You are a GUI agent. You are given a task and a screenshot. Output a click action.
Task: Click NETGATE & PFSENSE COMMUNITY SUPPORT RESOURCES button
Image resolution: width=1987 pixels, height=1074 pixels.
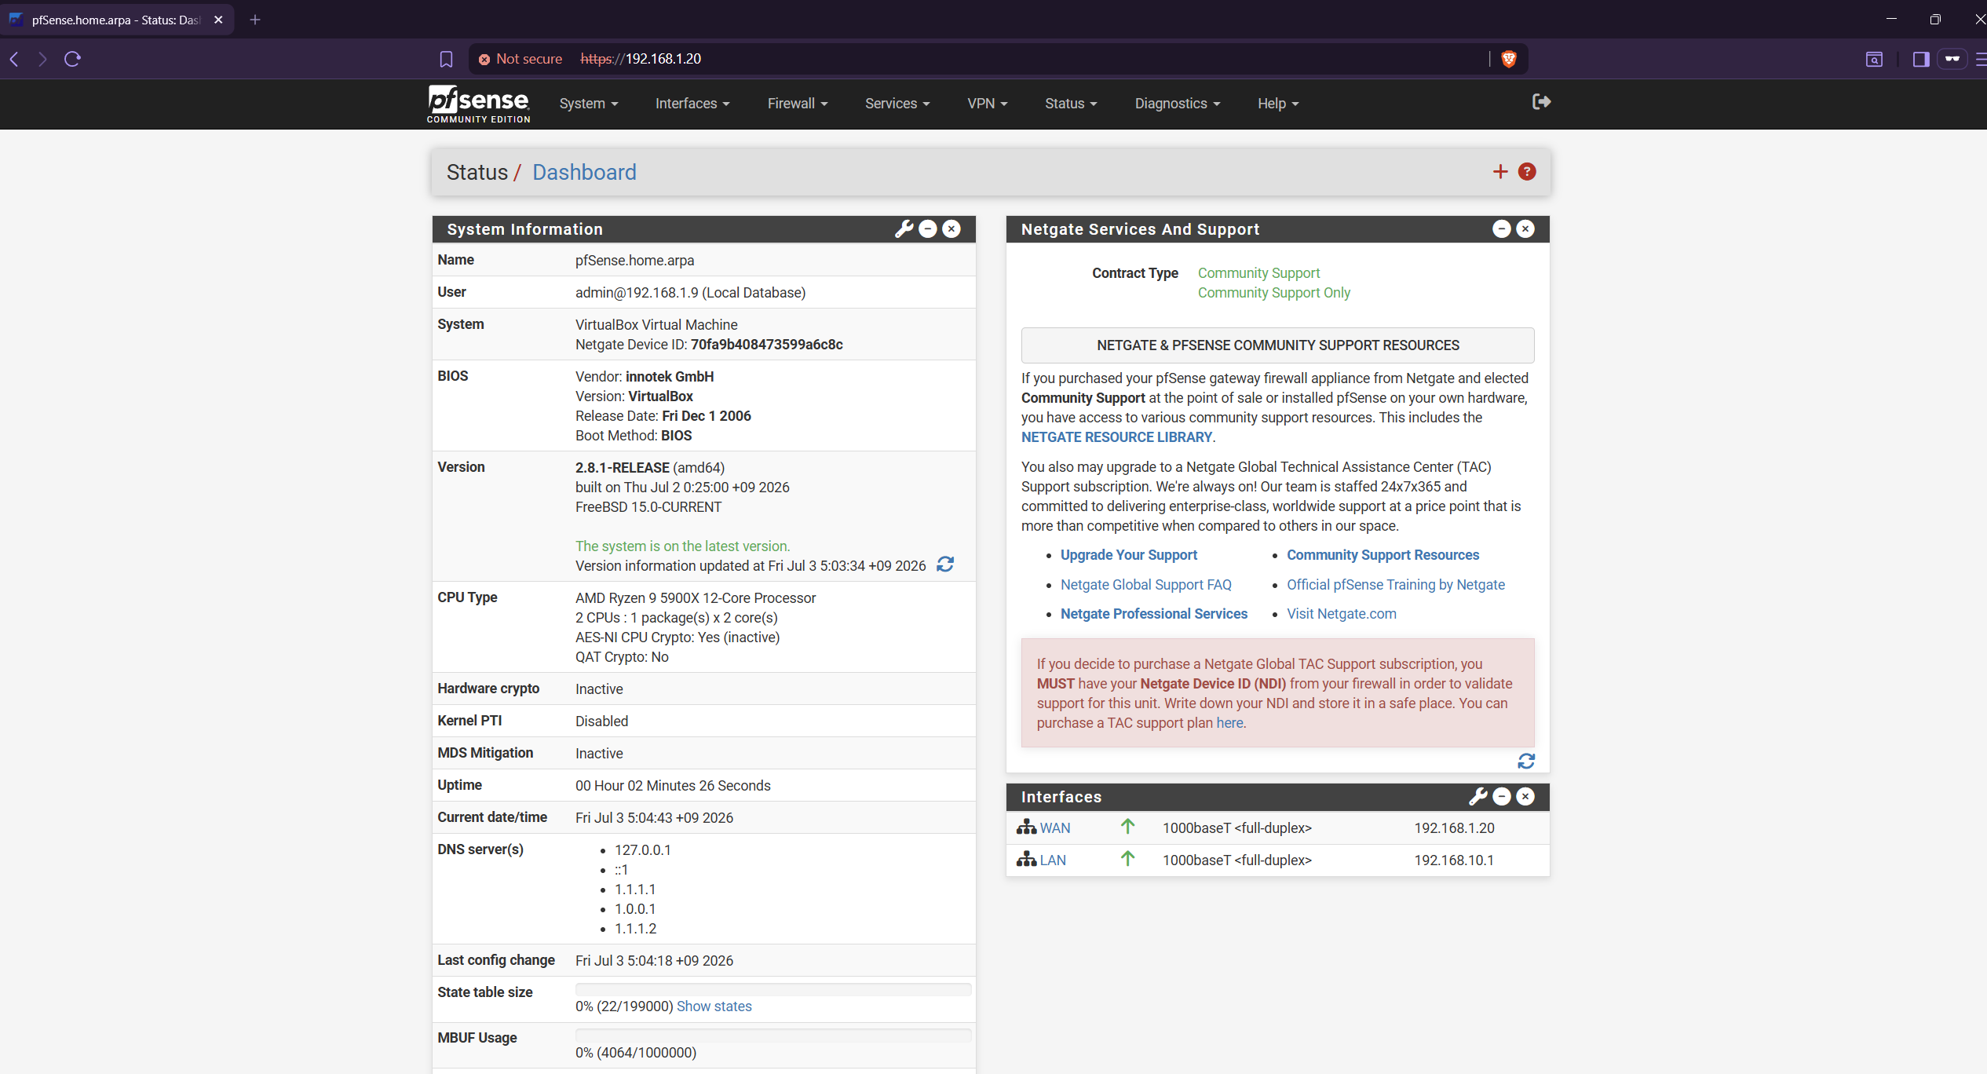(x=1277, y=345)
